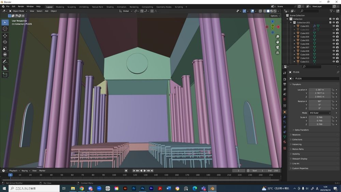Hide Cube.001 in viewport
341x192 pixels.
333,26
